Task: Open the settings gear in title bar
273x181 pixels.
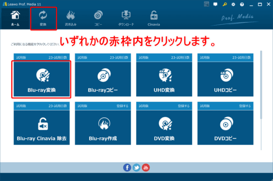Action: pyautogui.click(x=233, y=5)
